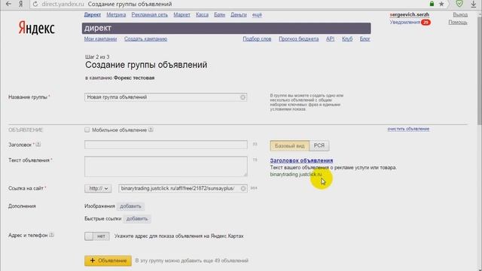The width and height of the screenshot is (482, 271).
Task: Click the green padlock security icon
Action: click(432, 4)
